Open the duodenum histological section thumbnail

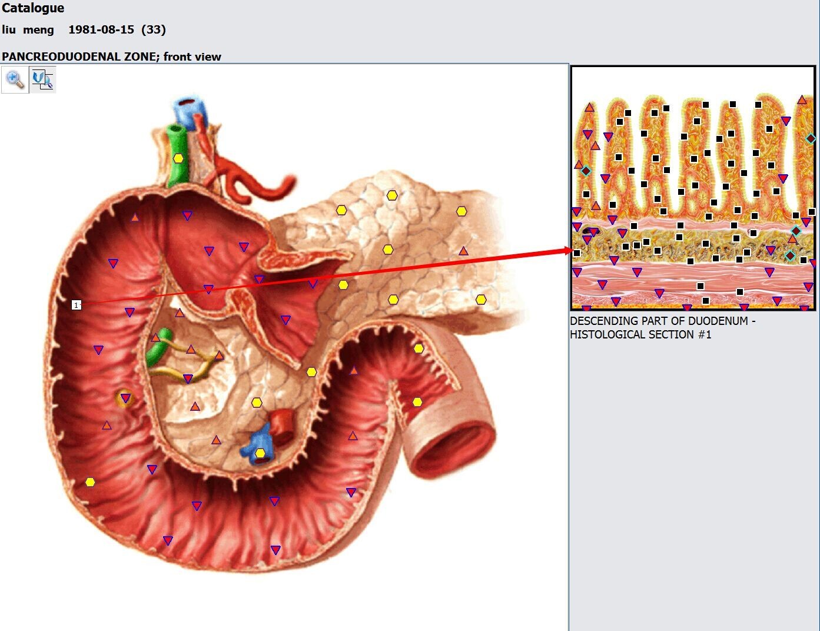693,188
